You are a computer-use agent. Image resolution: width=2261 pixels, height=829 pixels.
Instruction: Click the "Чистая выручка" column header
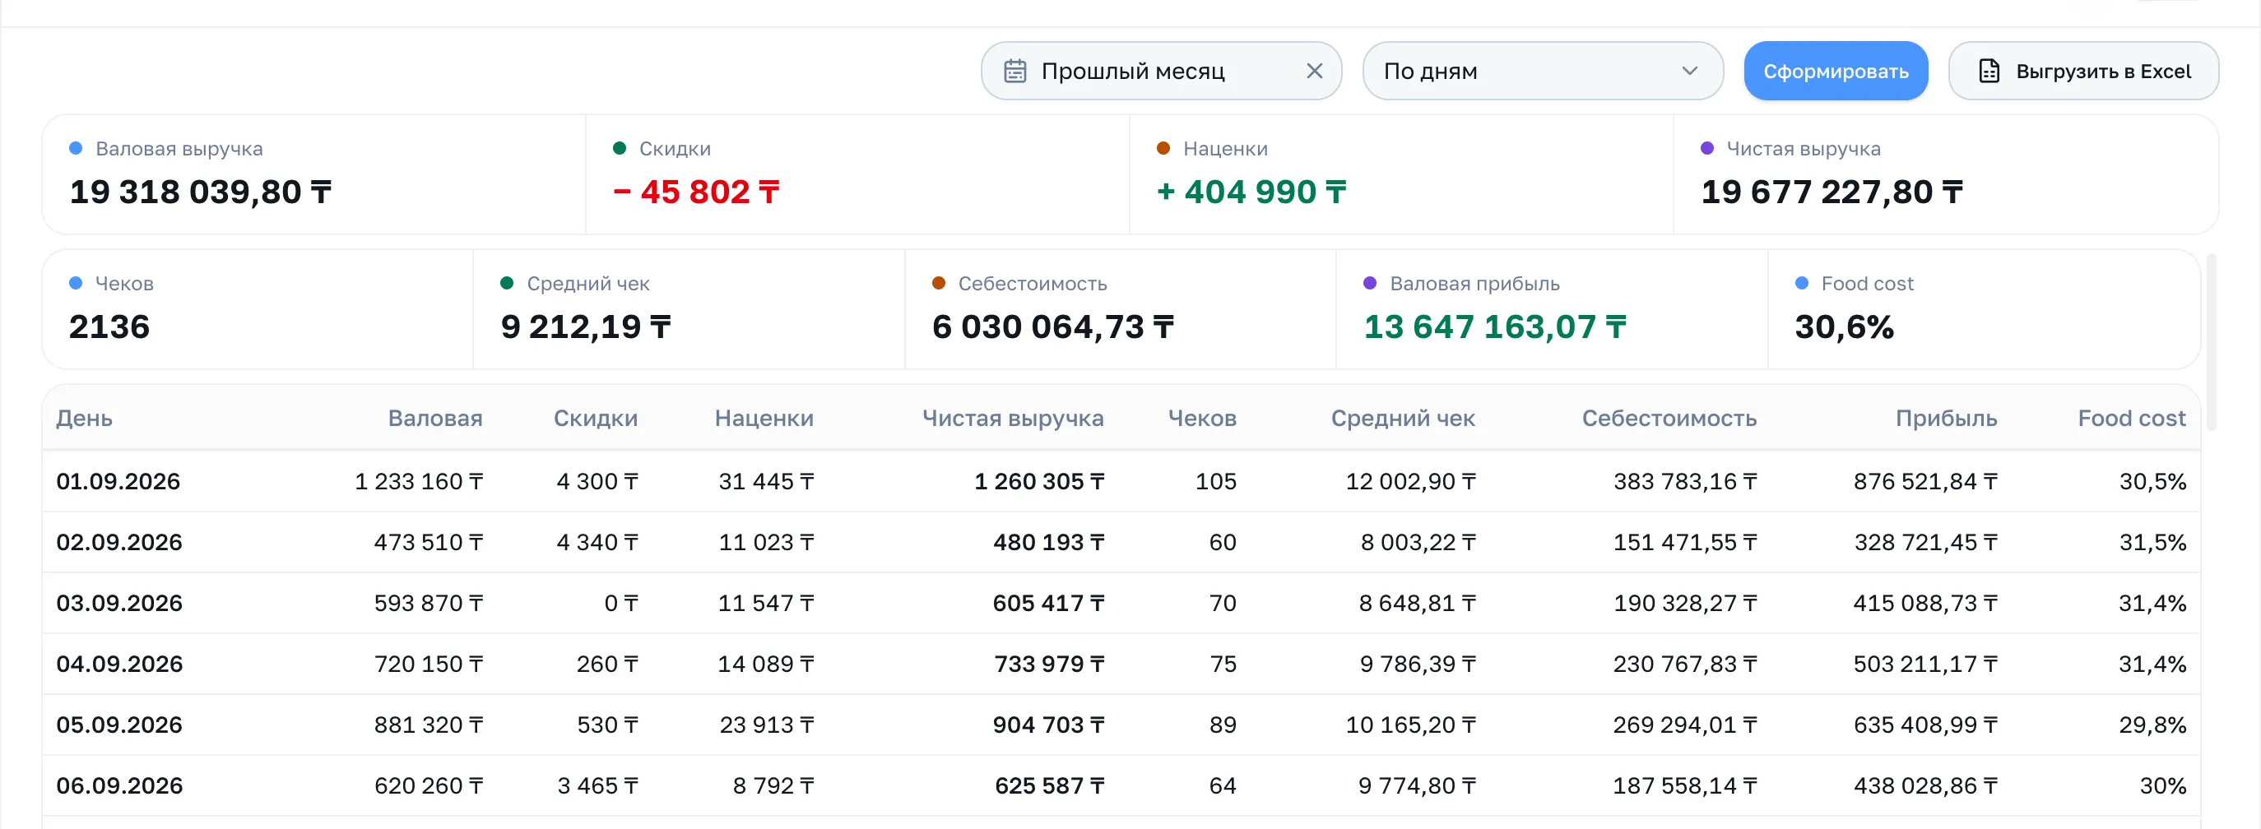tap(1013, 419)
